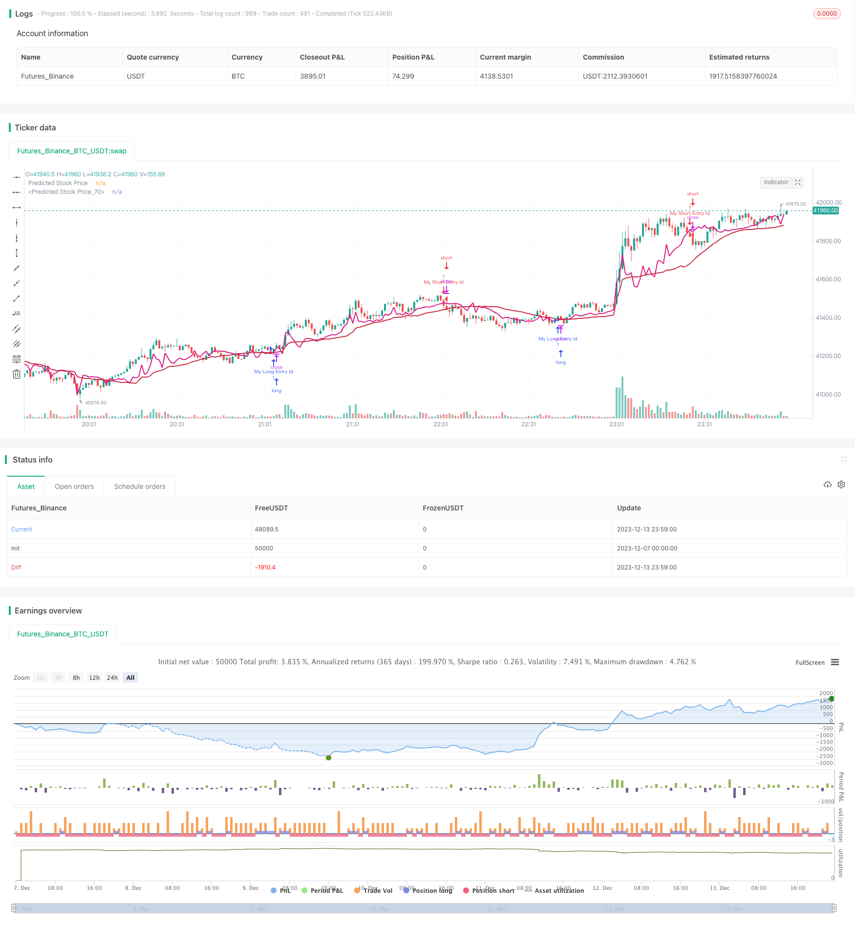The image size is (855, 928).
Task: Switch to the Open orders tab
Action: (74, 486)
